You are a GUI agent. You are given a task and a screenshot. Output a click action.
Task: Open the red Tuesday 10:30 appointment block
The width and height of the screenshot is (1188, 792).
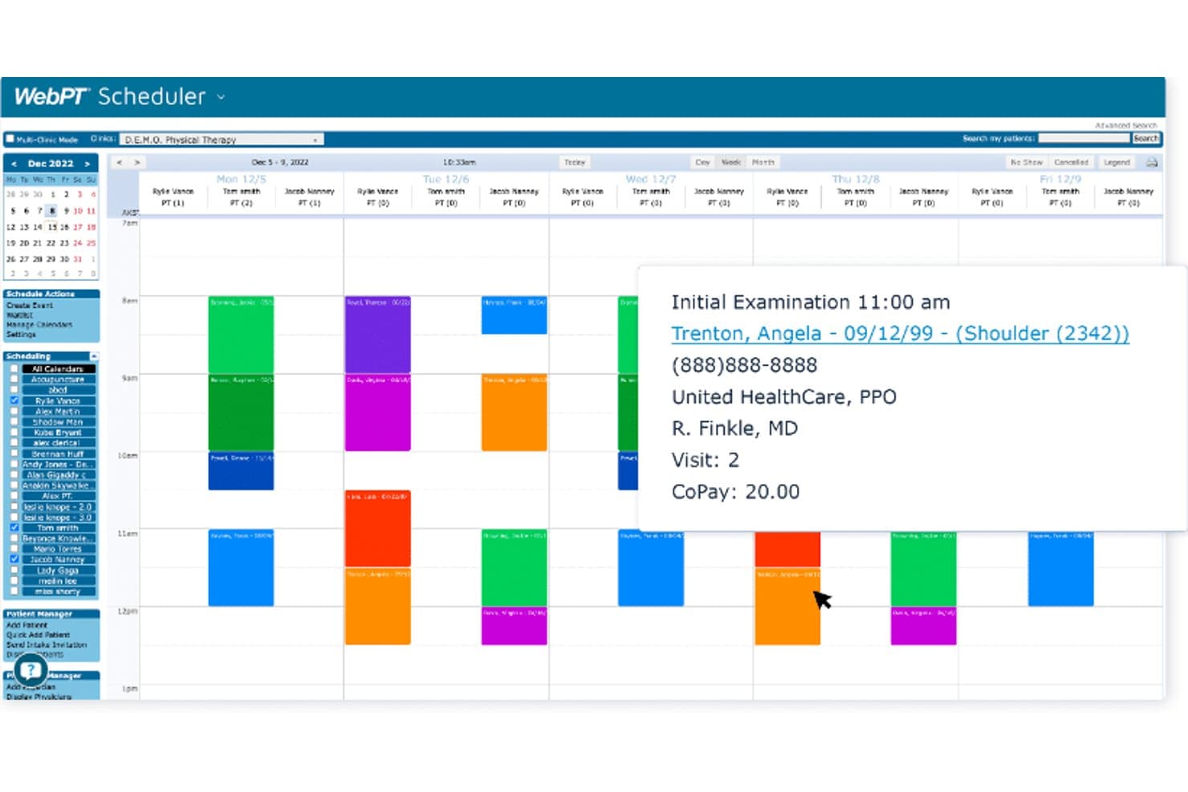coord(377,529)
